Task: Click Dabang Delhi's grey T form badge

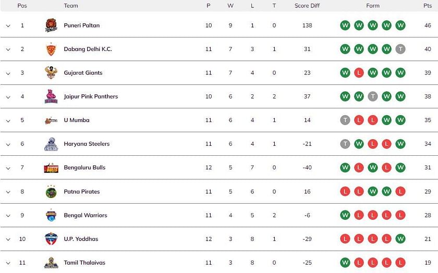Action: point(400,49)
